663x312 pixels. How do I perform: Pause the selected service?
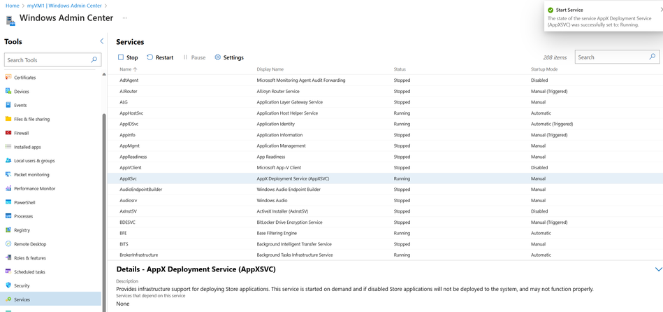pyautogui.click(x=194, y=57)
